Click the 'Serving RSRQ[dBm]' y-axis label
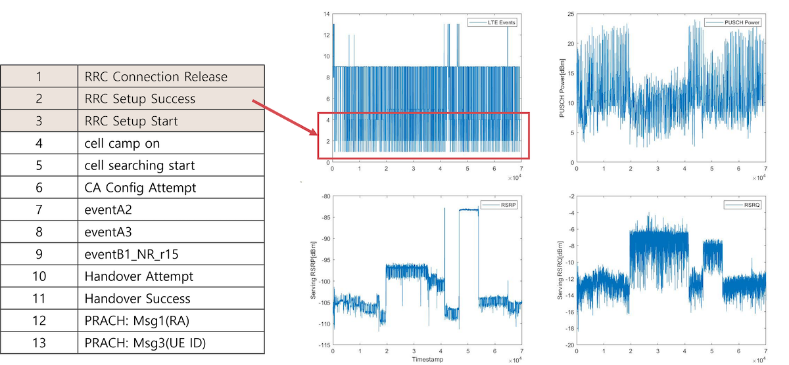Screen dimensions: 789x365 click(x=561, y=270)
